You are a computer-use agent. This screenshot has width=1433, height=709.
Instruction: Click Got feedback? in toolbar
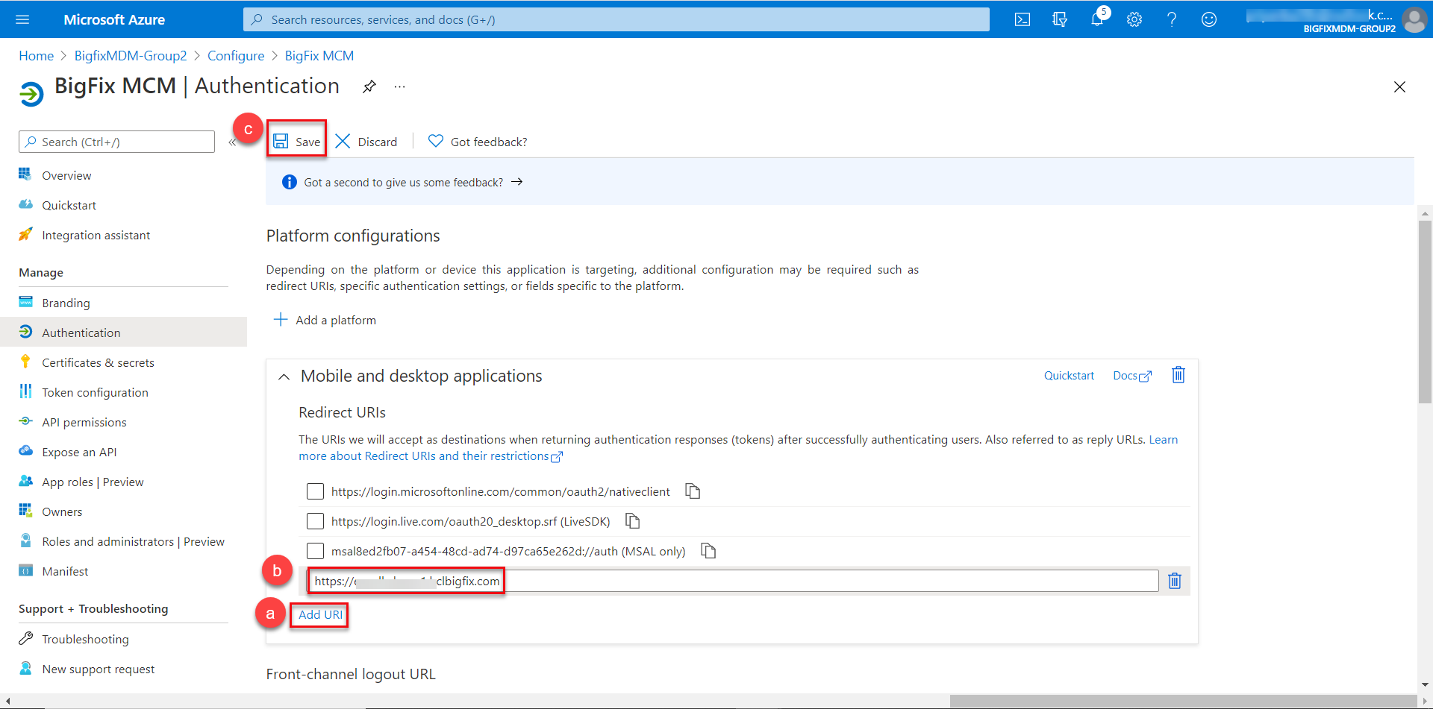click(478, 142)
